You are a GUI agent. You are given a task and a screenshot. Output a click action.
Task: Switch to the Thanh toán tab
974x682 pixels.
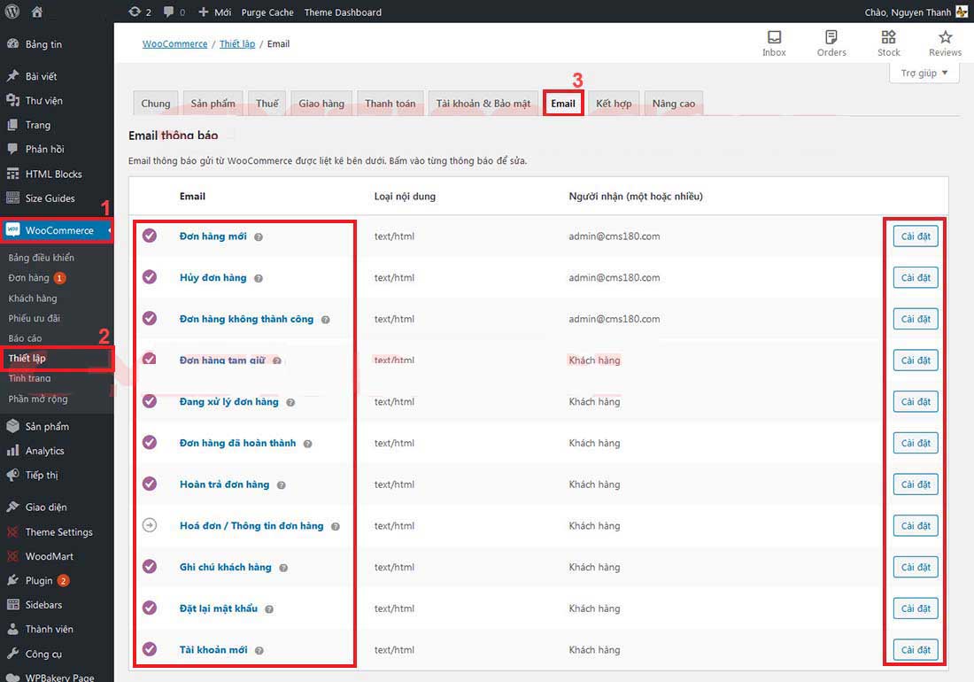coord(390,103)
